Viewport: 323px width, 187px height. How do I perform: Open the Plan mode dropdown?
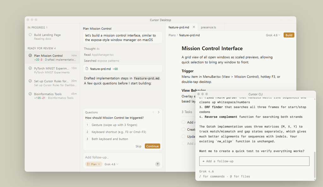point(94,164)
